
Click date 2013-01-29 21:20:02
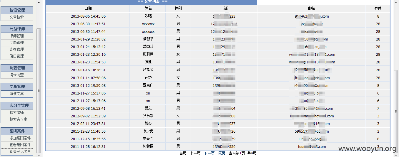[88, 39]
